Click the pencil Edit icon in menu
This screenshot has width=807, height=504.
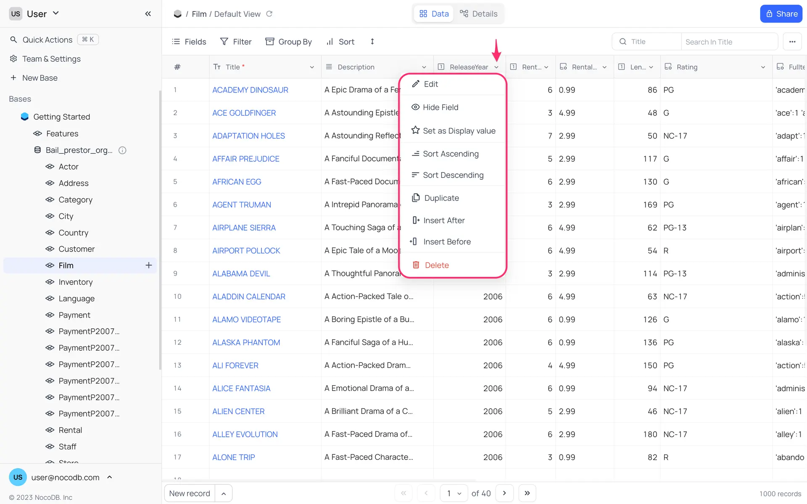(x=416, y=84)
